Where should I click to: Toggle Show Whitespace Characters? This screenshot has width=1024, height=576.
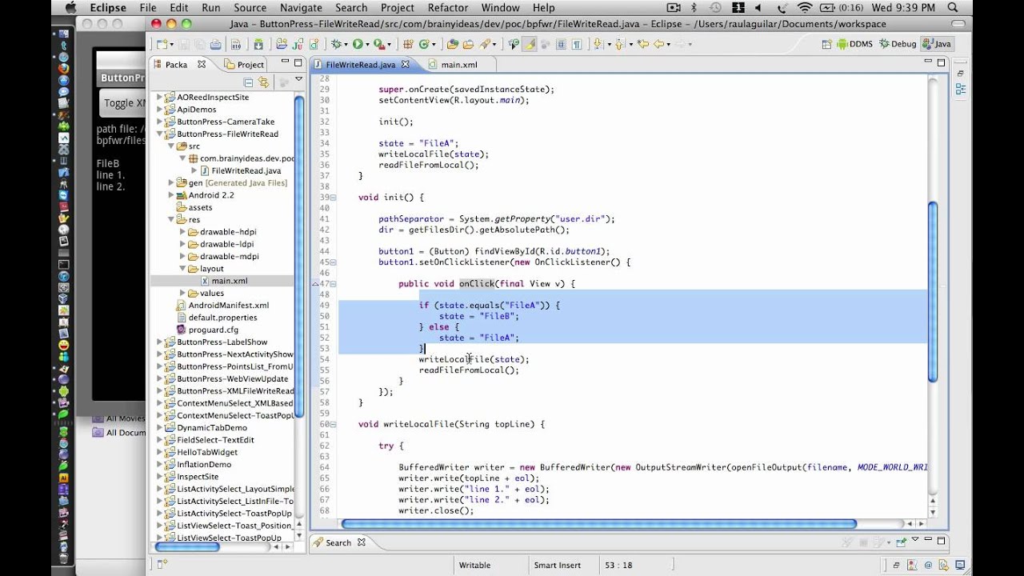tap(575, 44)
